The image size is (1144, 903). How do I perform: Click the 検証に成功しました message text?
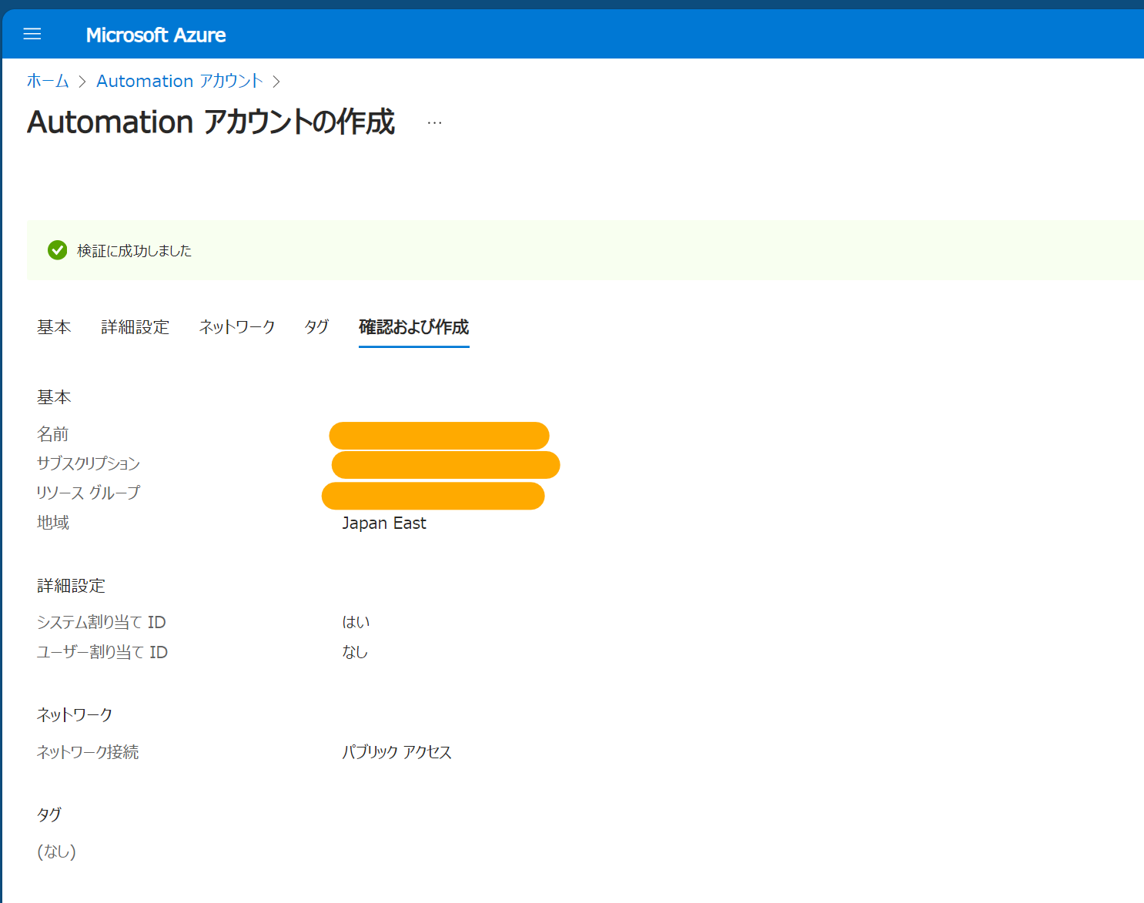click(134, 251)
